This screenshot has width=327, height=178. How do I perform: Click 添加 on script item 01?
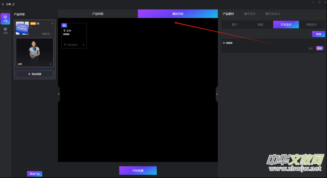(320, 48)
